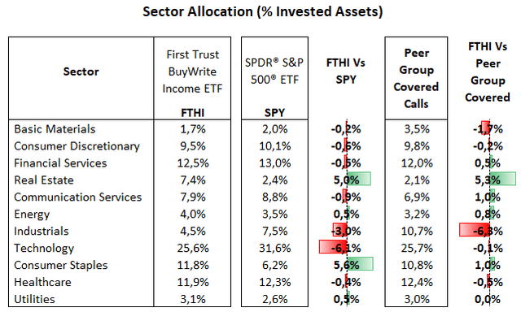Viewport: 521px width, 312px height.
Task: Select Healthcare FTHI value 11,9%
Action: pos(193,282)
